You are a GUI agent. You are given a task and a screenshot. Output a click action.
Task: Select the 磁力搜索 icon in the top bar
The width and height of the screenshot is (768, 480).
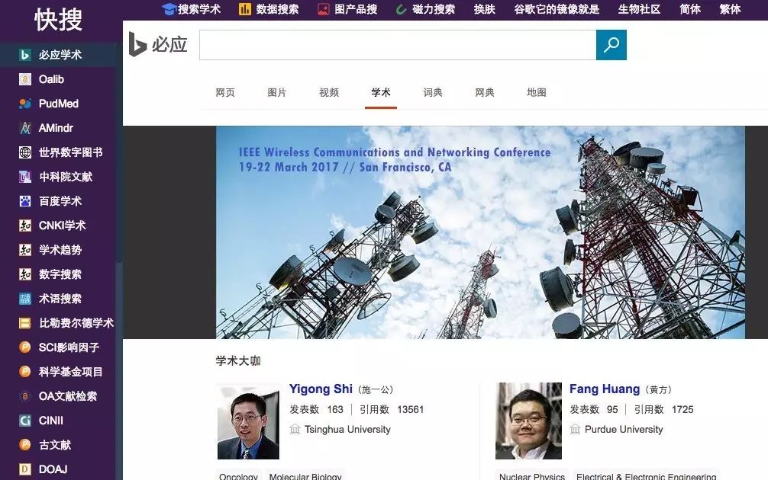(x=402, y=10)
